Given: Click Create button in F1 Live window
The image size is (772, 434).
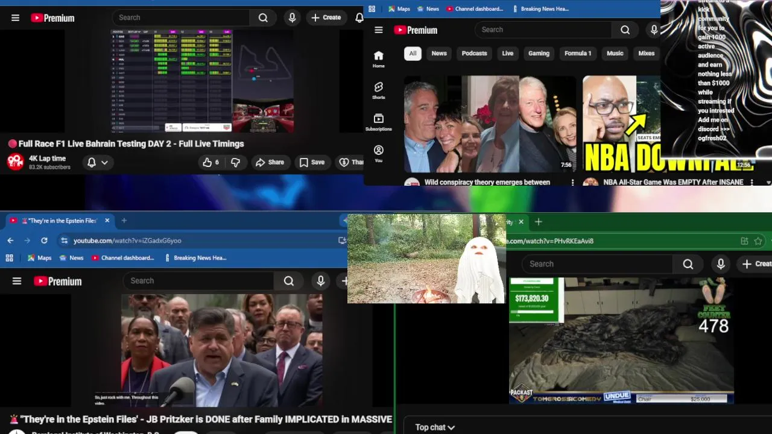Looking at the screenshot, I should [x=326, y=17].
